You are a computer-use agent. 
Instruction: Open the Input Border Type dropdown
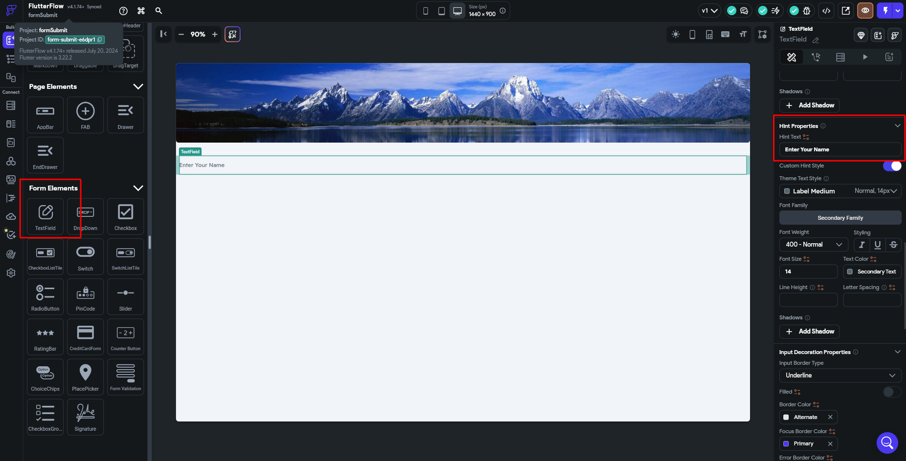[840, 376]
